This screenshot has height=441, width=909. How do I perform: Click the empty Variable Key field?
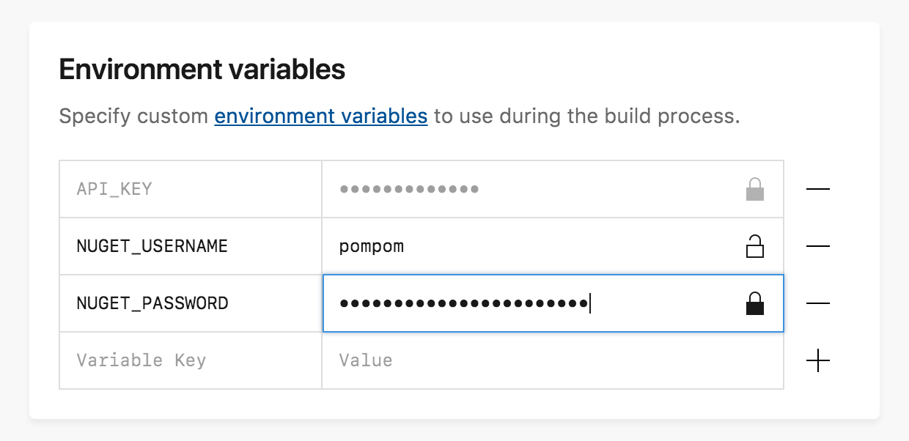[x=190, y=360]
